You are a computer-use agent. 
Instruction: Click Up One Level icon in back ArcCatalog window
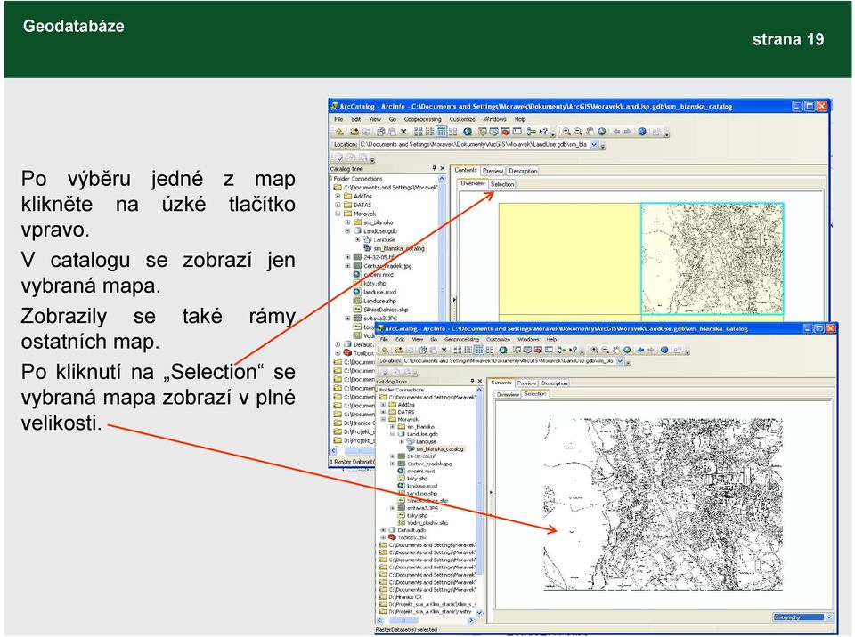tap(339, 132)
